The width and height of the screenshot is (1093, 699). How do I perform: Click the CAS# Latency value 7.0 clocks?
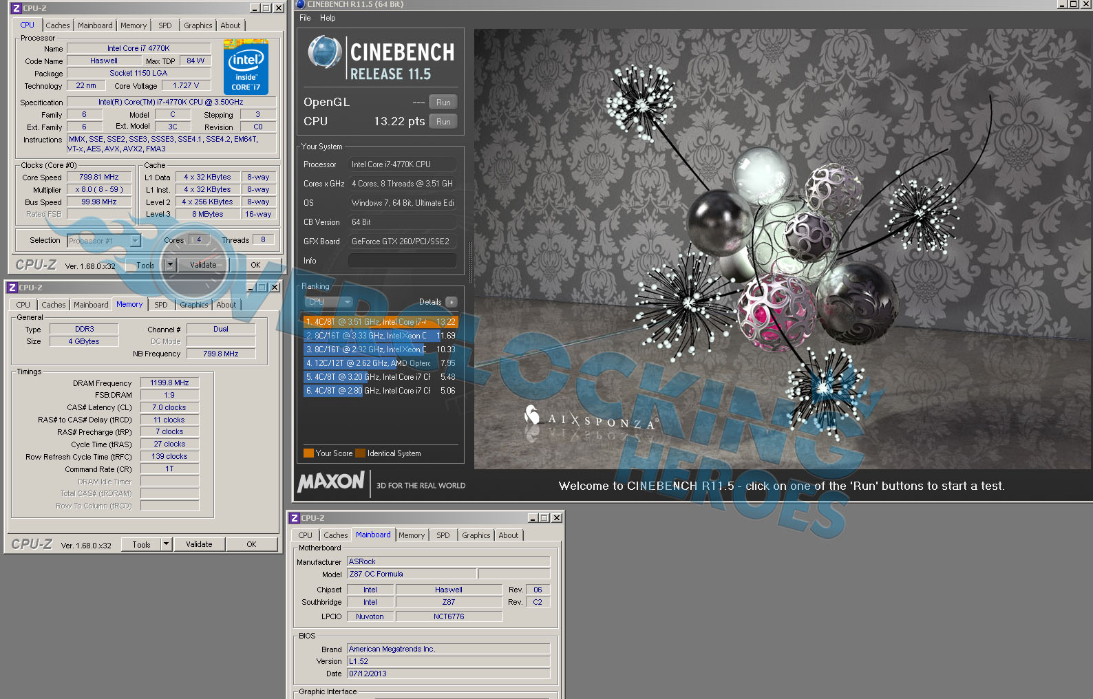[169, 408]
